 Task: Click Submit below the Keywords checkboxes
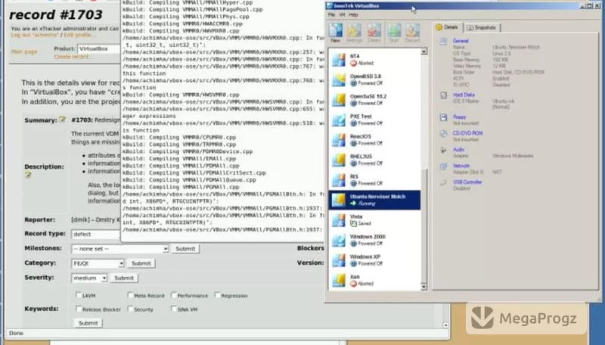point(88,323)
